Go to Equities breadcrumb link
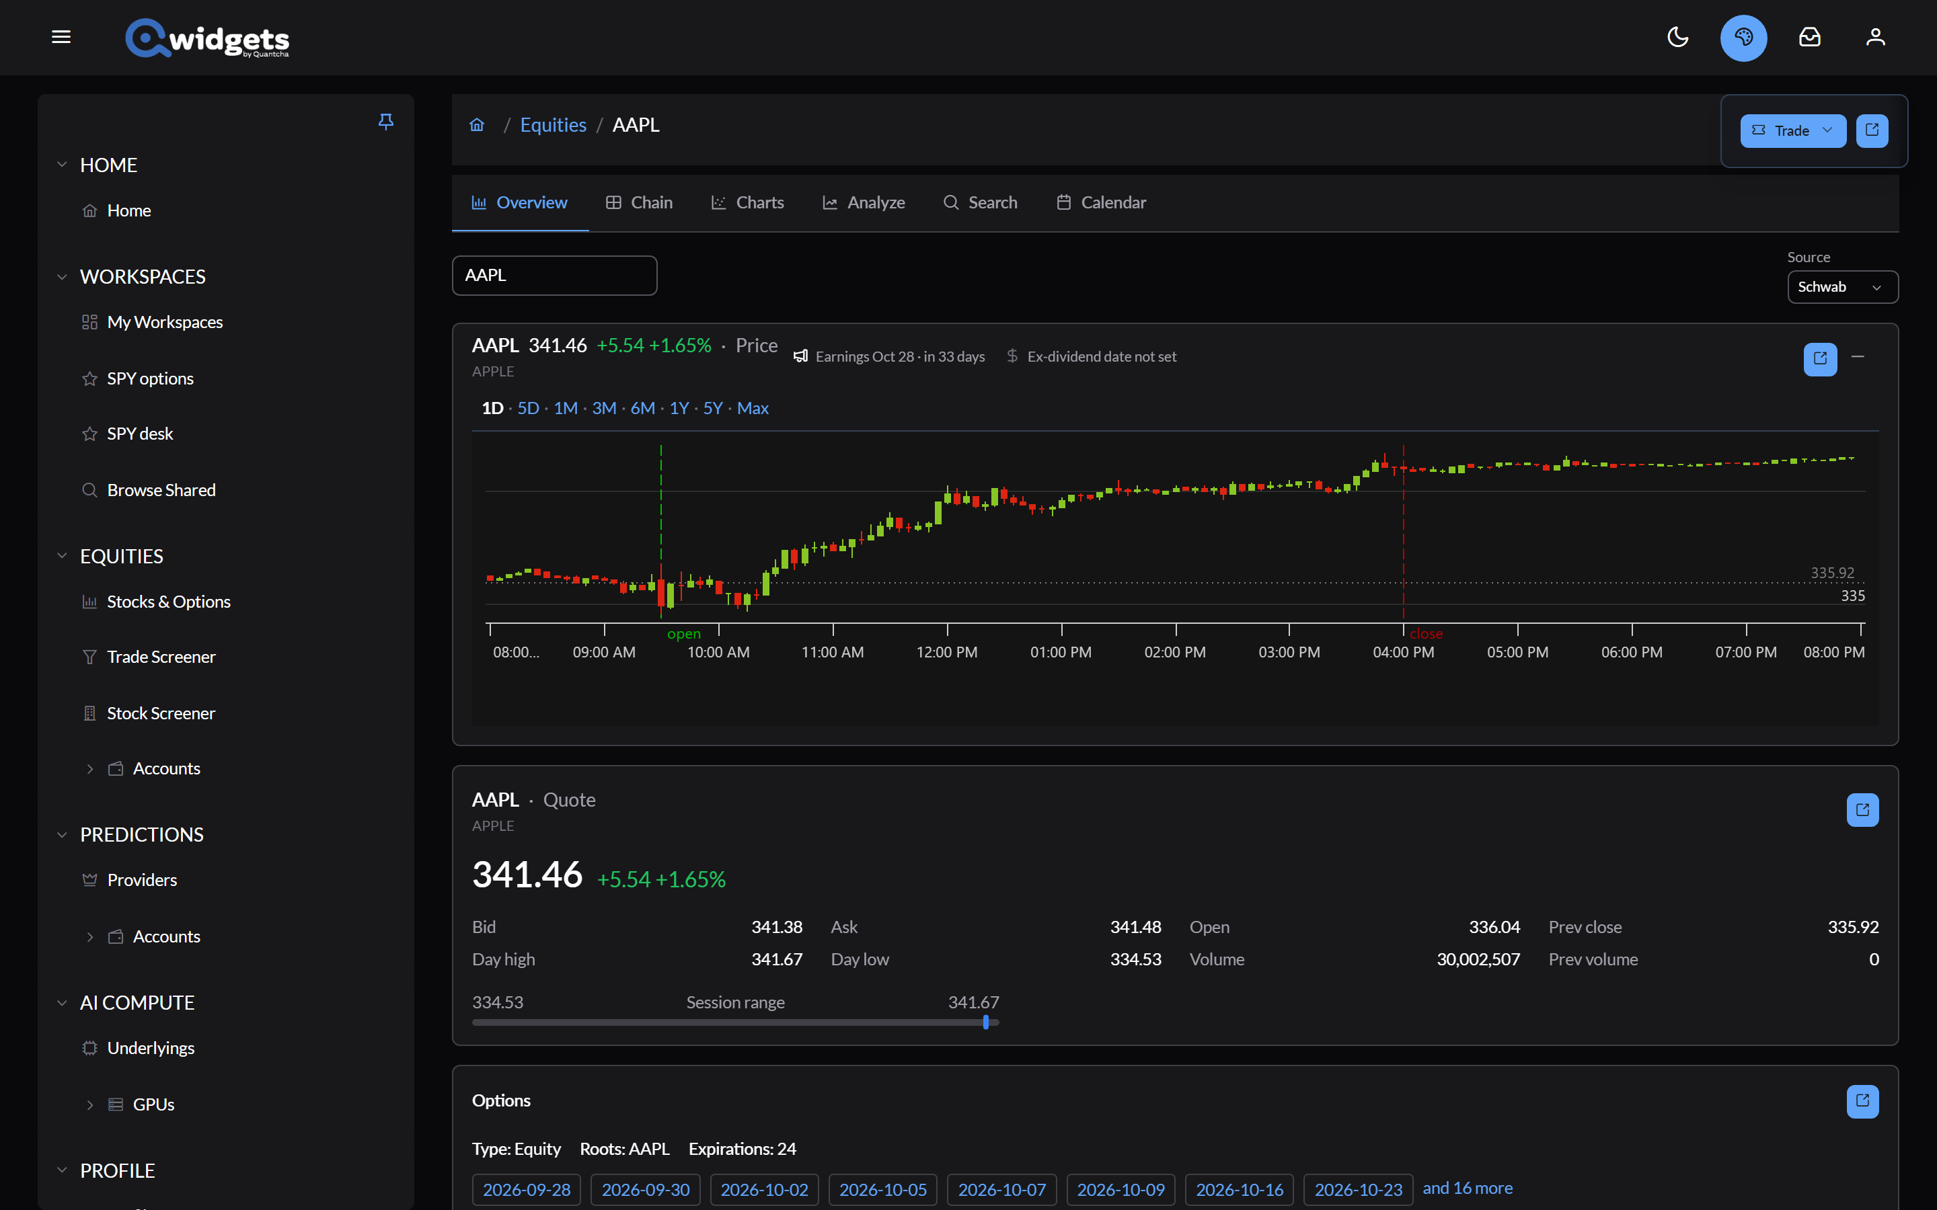This screenshot has height=1210, width=1937. click(553, 125)
